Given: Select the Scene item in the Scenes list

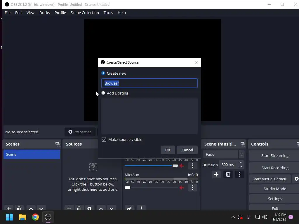Looking at the screenshot, I should click(32, 154).
